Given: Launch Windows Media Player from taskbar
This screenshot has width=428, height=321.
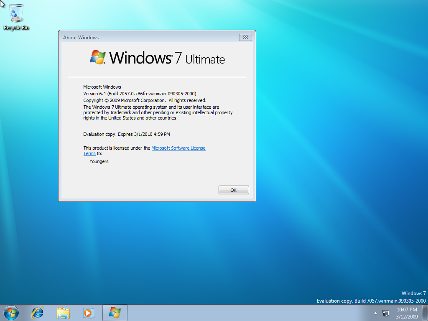Looking at the screenshot, I should coord(89,313).
